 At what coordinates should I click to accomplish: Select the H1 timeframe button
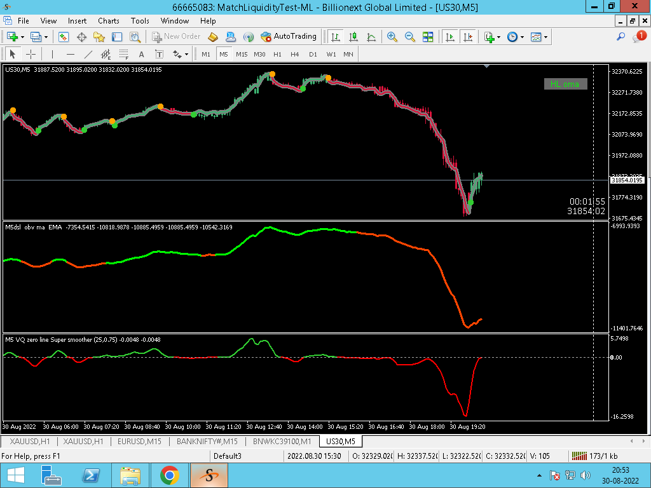click(x=277, y=55)
